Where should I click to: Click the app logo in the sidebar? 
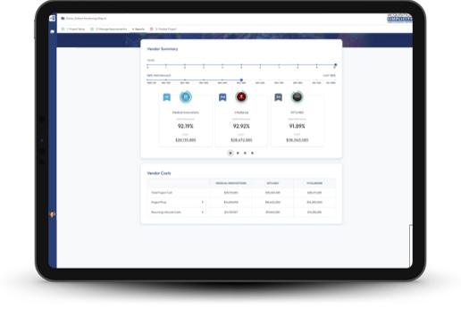52,18
